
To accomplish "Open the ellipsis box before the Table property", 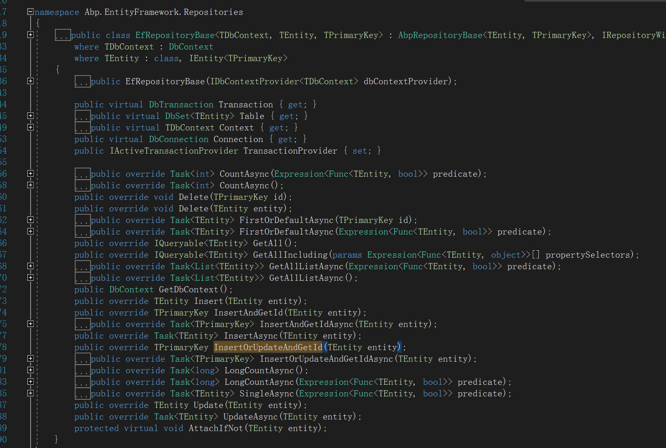I will [83, 116].
